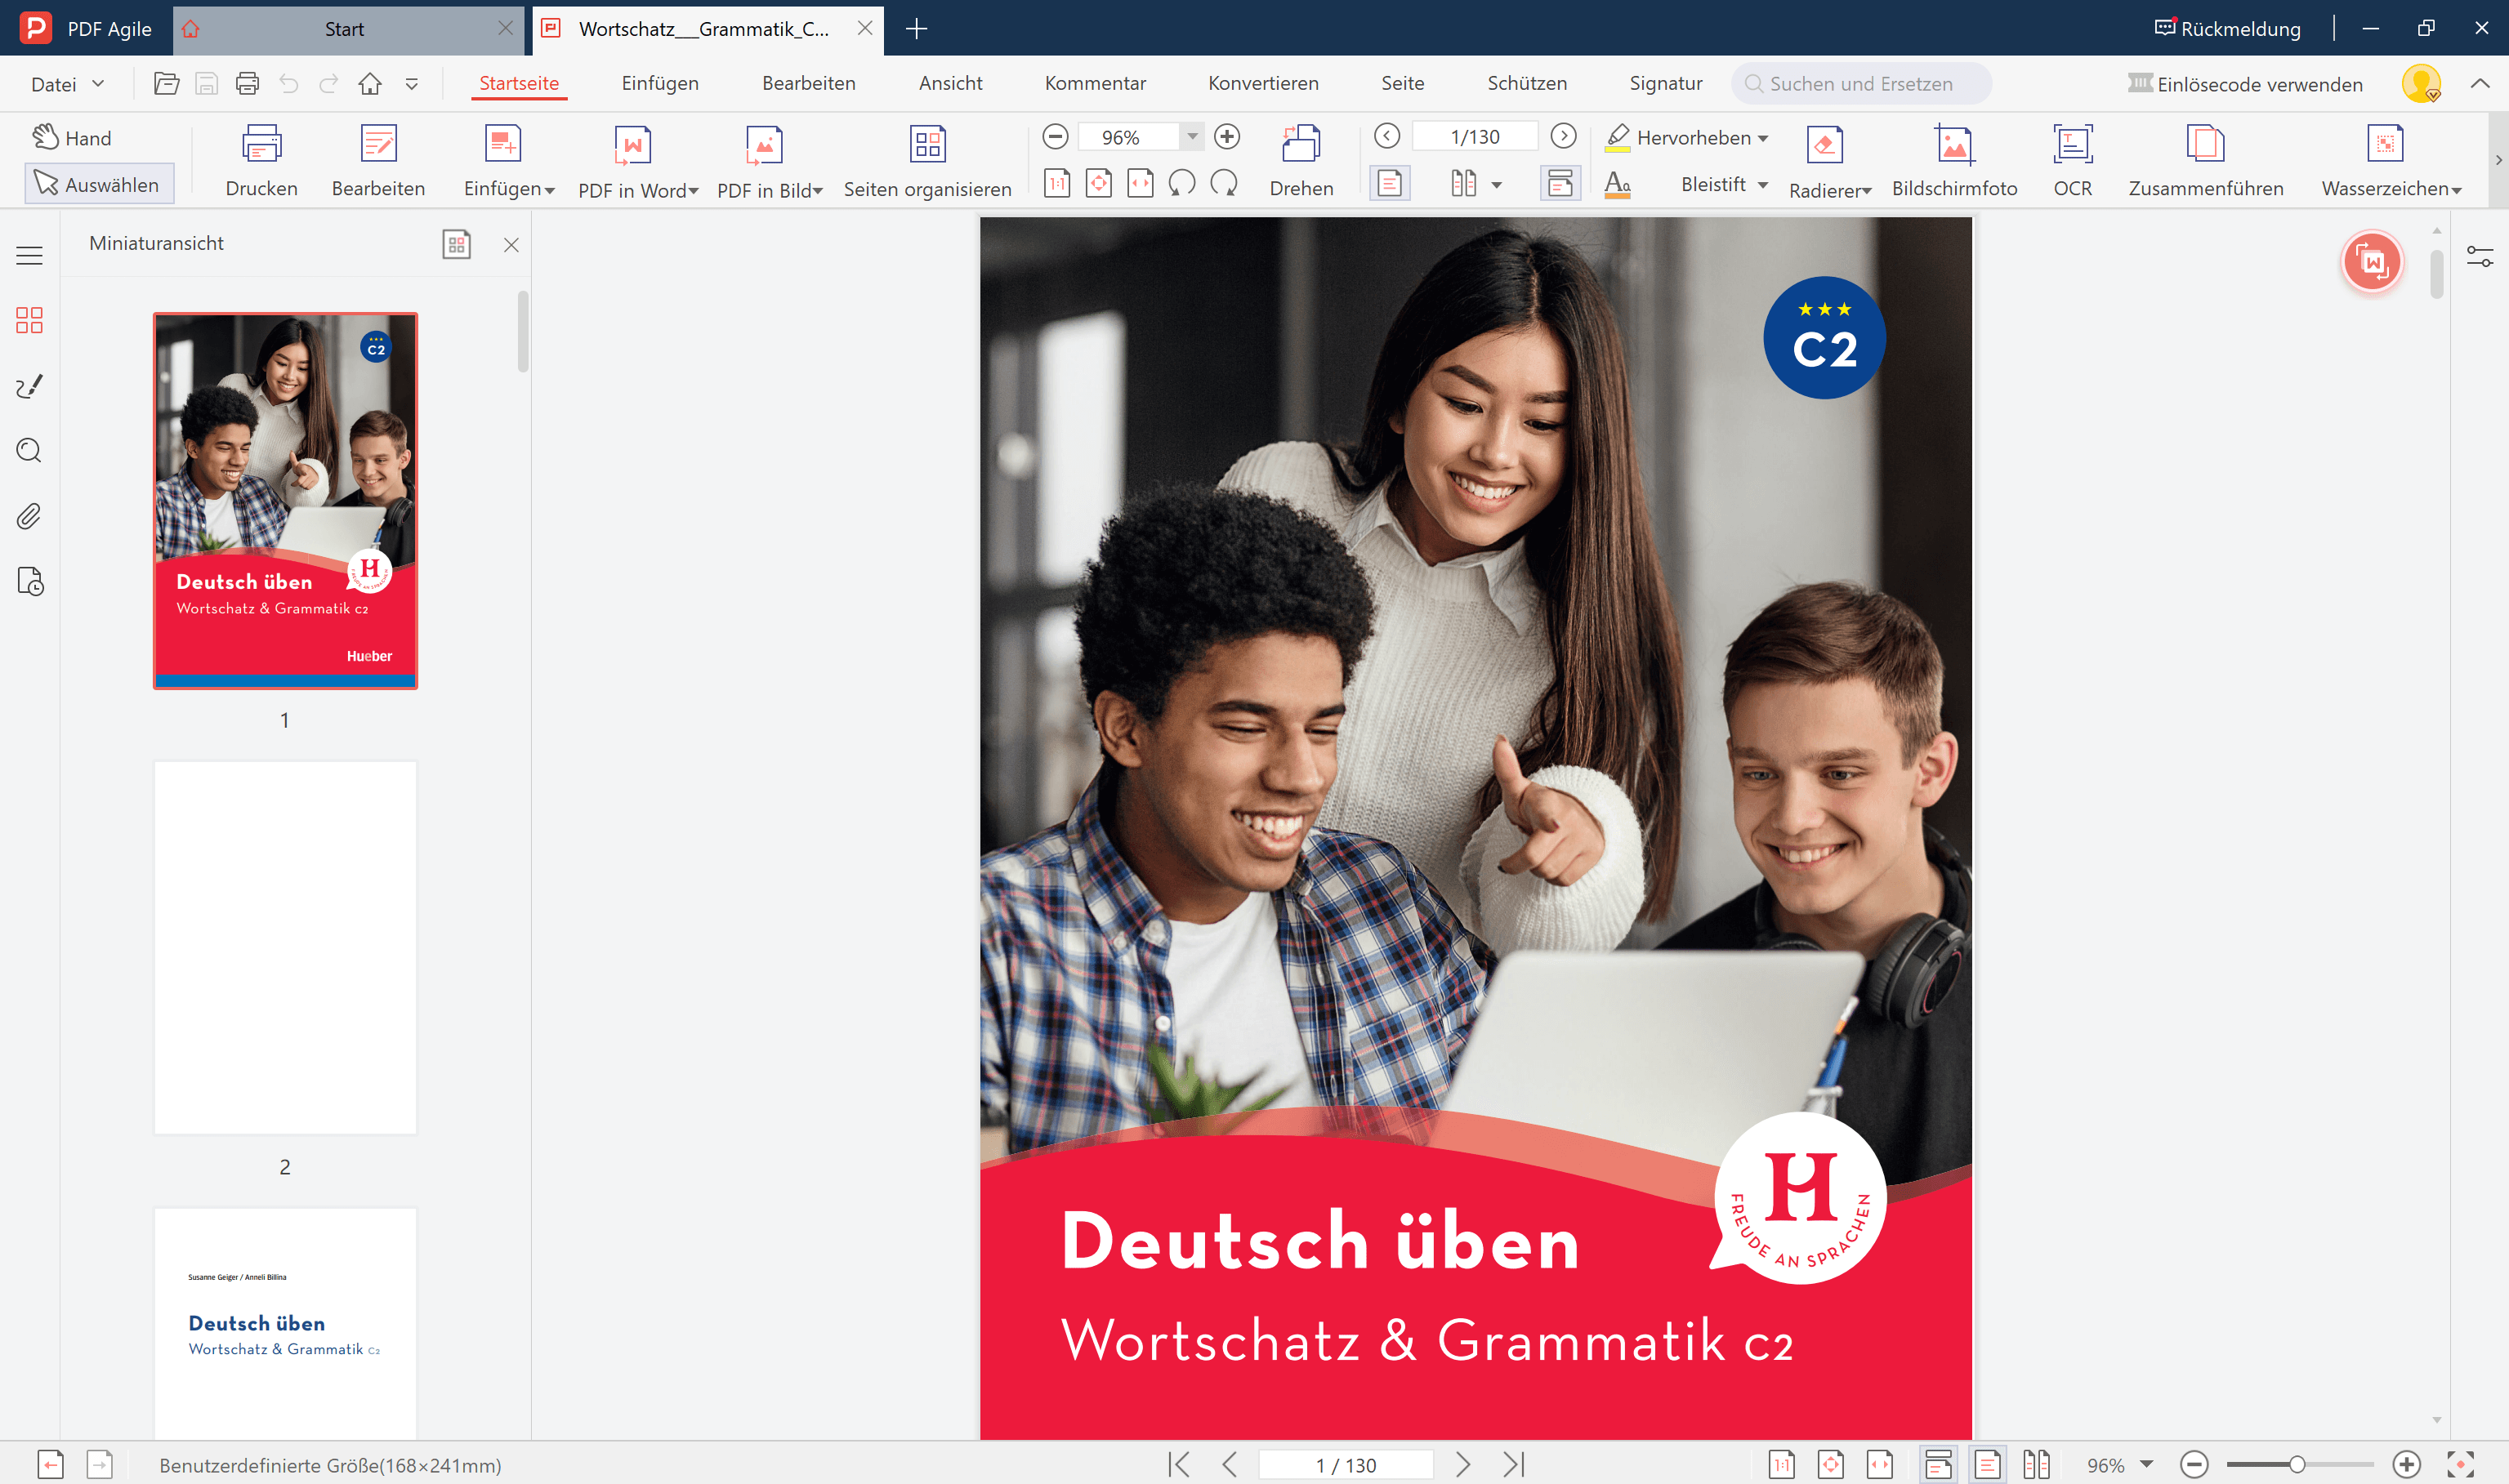This screenshot has width=2509, height=1484.
Task: Fit width in ribbon view icons
Action: tap(1140, 183)
